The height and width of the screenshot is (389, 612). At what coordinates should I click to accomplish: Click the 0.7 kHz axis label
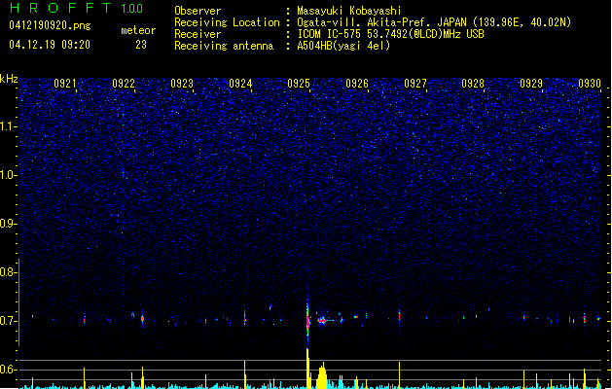[8, 321]
